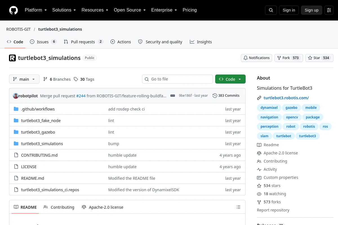Click the turtlebot3_simulations_ci.repos file icon
The height and width of the screenshot is (225, 338).
pyautogui.click(x=16, y=190)
